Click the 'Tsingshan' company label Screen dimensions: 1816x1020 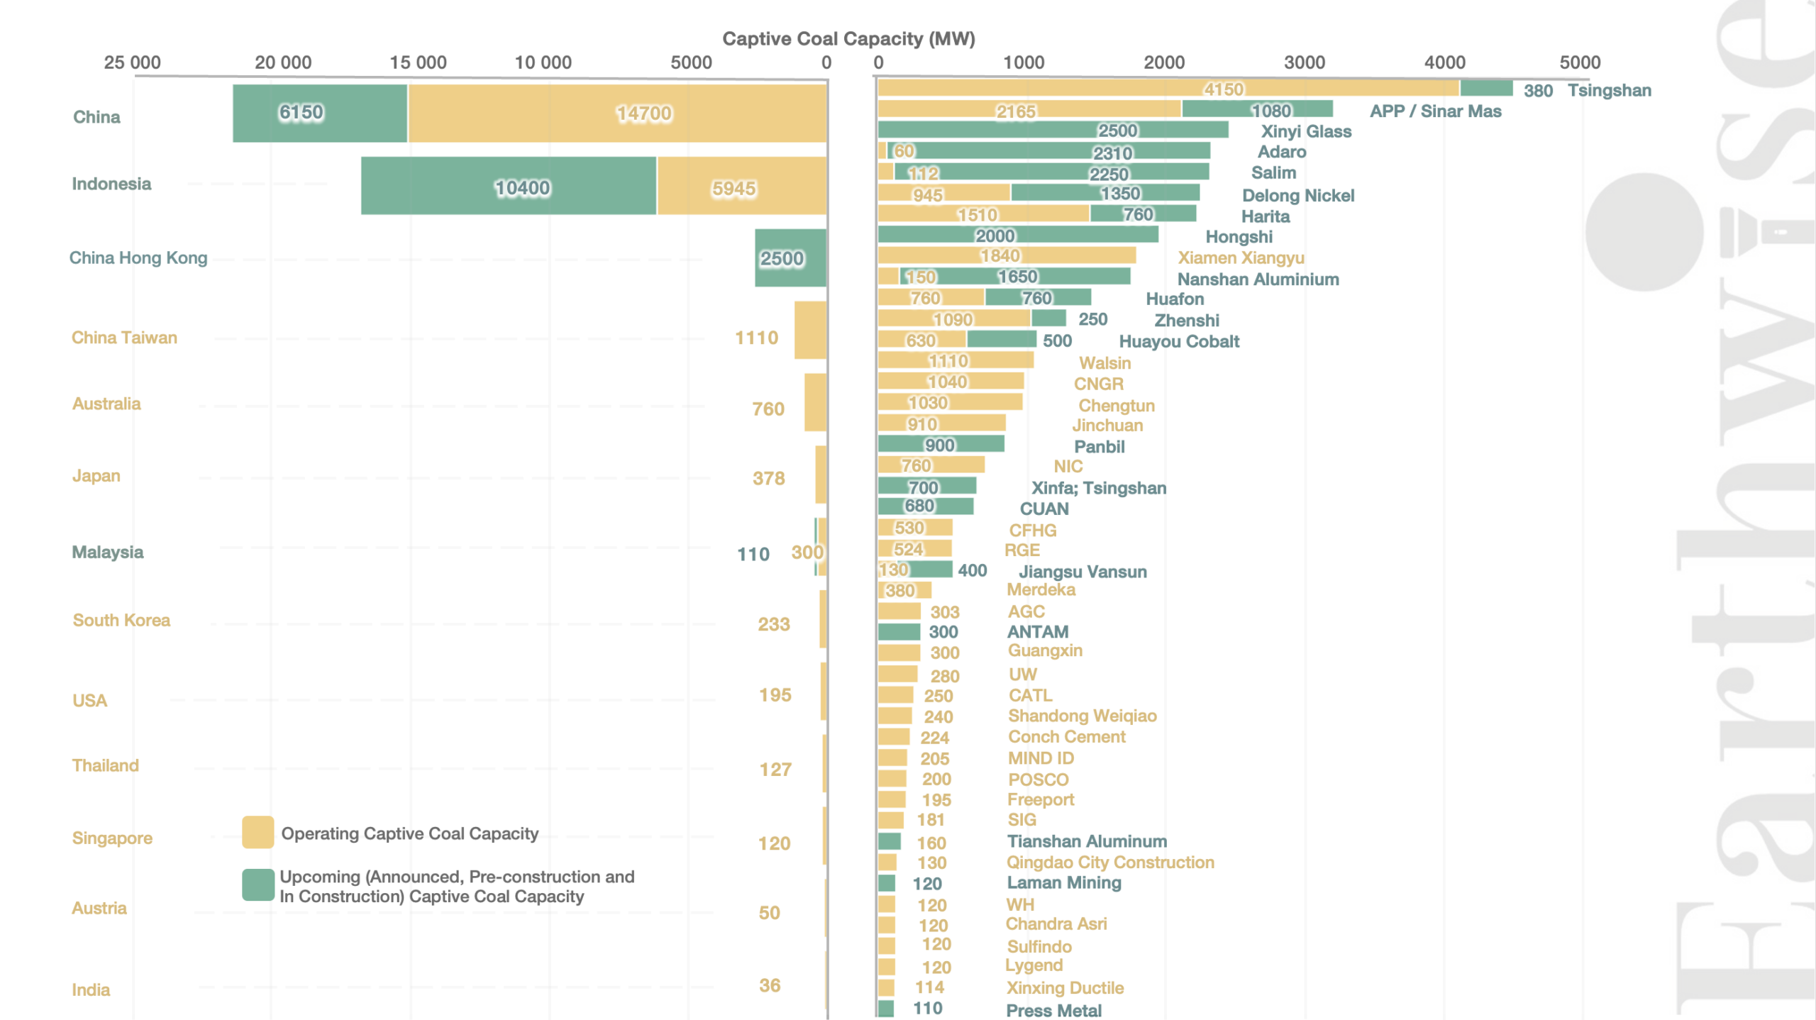tap(1610, 90)
